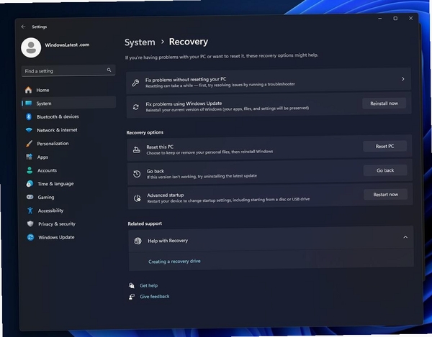Open the Give feedback link
The height and width of the screenshot is (337, 432).
pyautogui.click(x=155, y=296)
